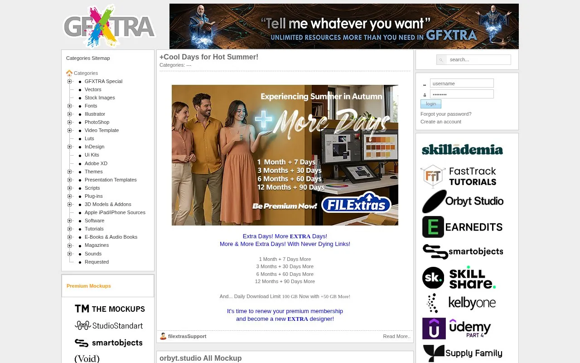Image resolution: width=580 pixels, height=363 pixels.
Task: Open the Supply Family logo
Action: pyautogui.click(x=463, y=353)
